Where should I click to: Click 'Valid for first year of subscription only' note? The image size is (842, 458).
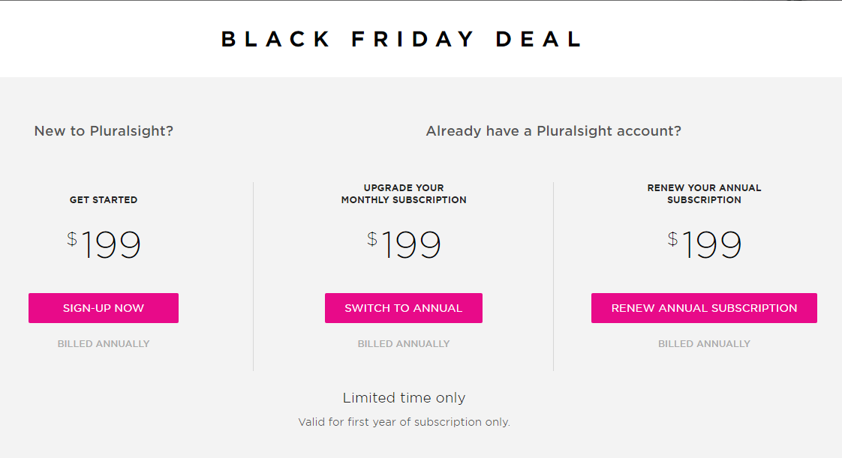click(x=404, y=422)
